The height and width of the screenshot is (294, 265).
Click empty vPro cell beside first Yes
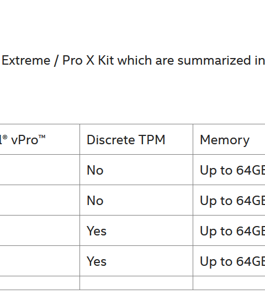point(40,230)
